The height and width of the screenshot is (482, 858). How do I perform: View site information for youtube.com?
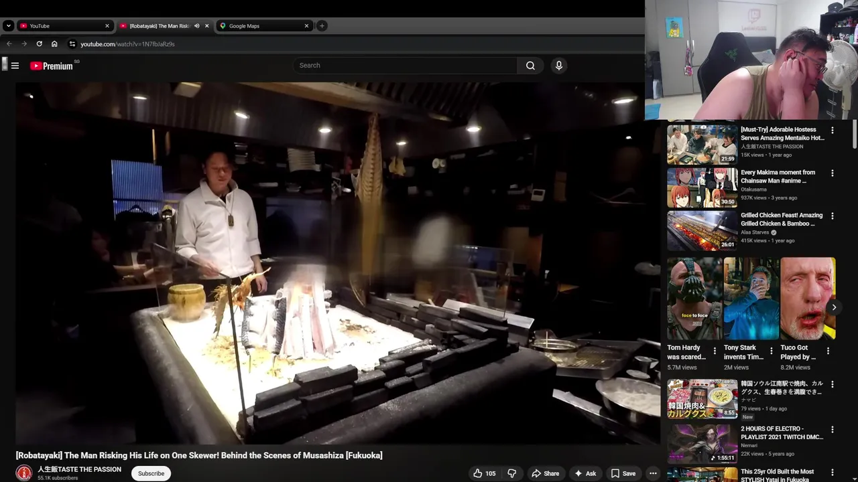point(72,44)
